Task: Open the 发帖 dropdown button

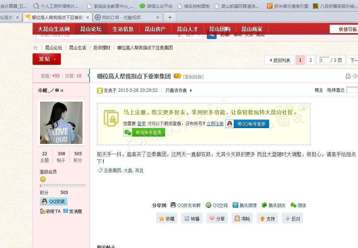Action: pos(47,59)
